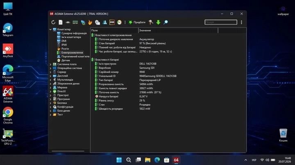Click the Придбати purchase button

pyautogui.click(x=137, y=22)
